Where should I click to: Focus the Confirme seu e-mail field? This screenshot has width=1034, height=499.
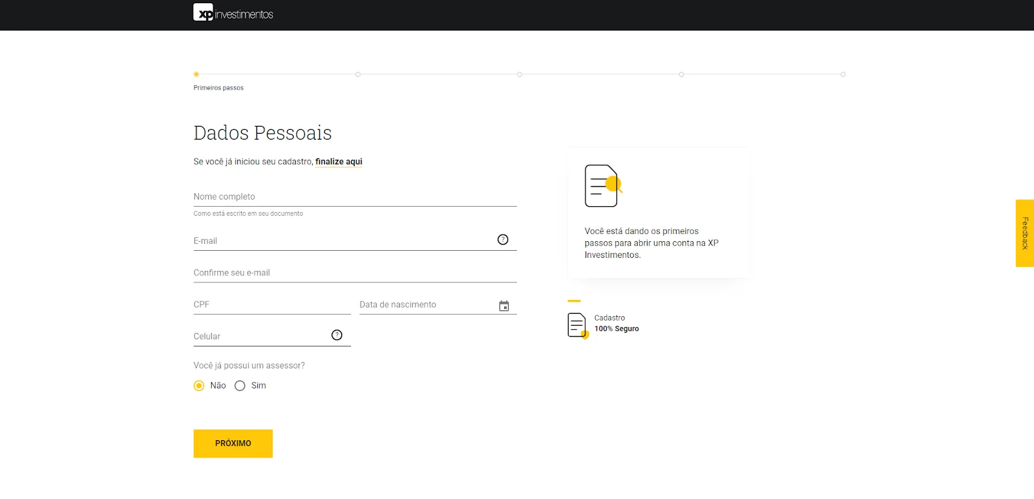(355, 273)
